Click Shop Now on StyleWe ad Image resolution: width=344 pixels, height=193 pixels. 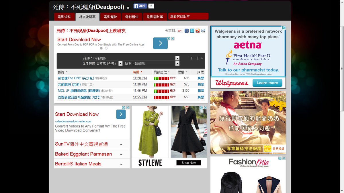click(x=189, y=163)
